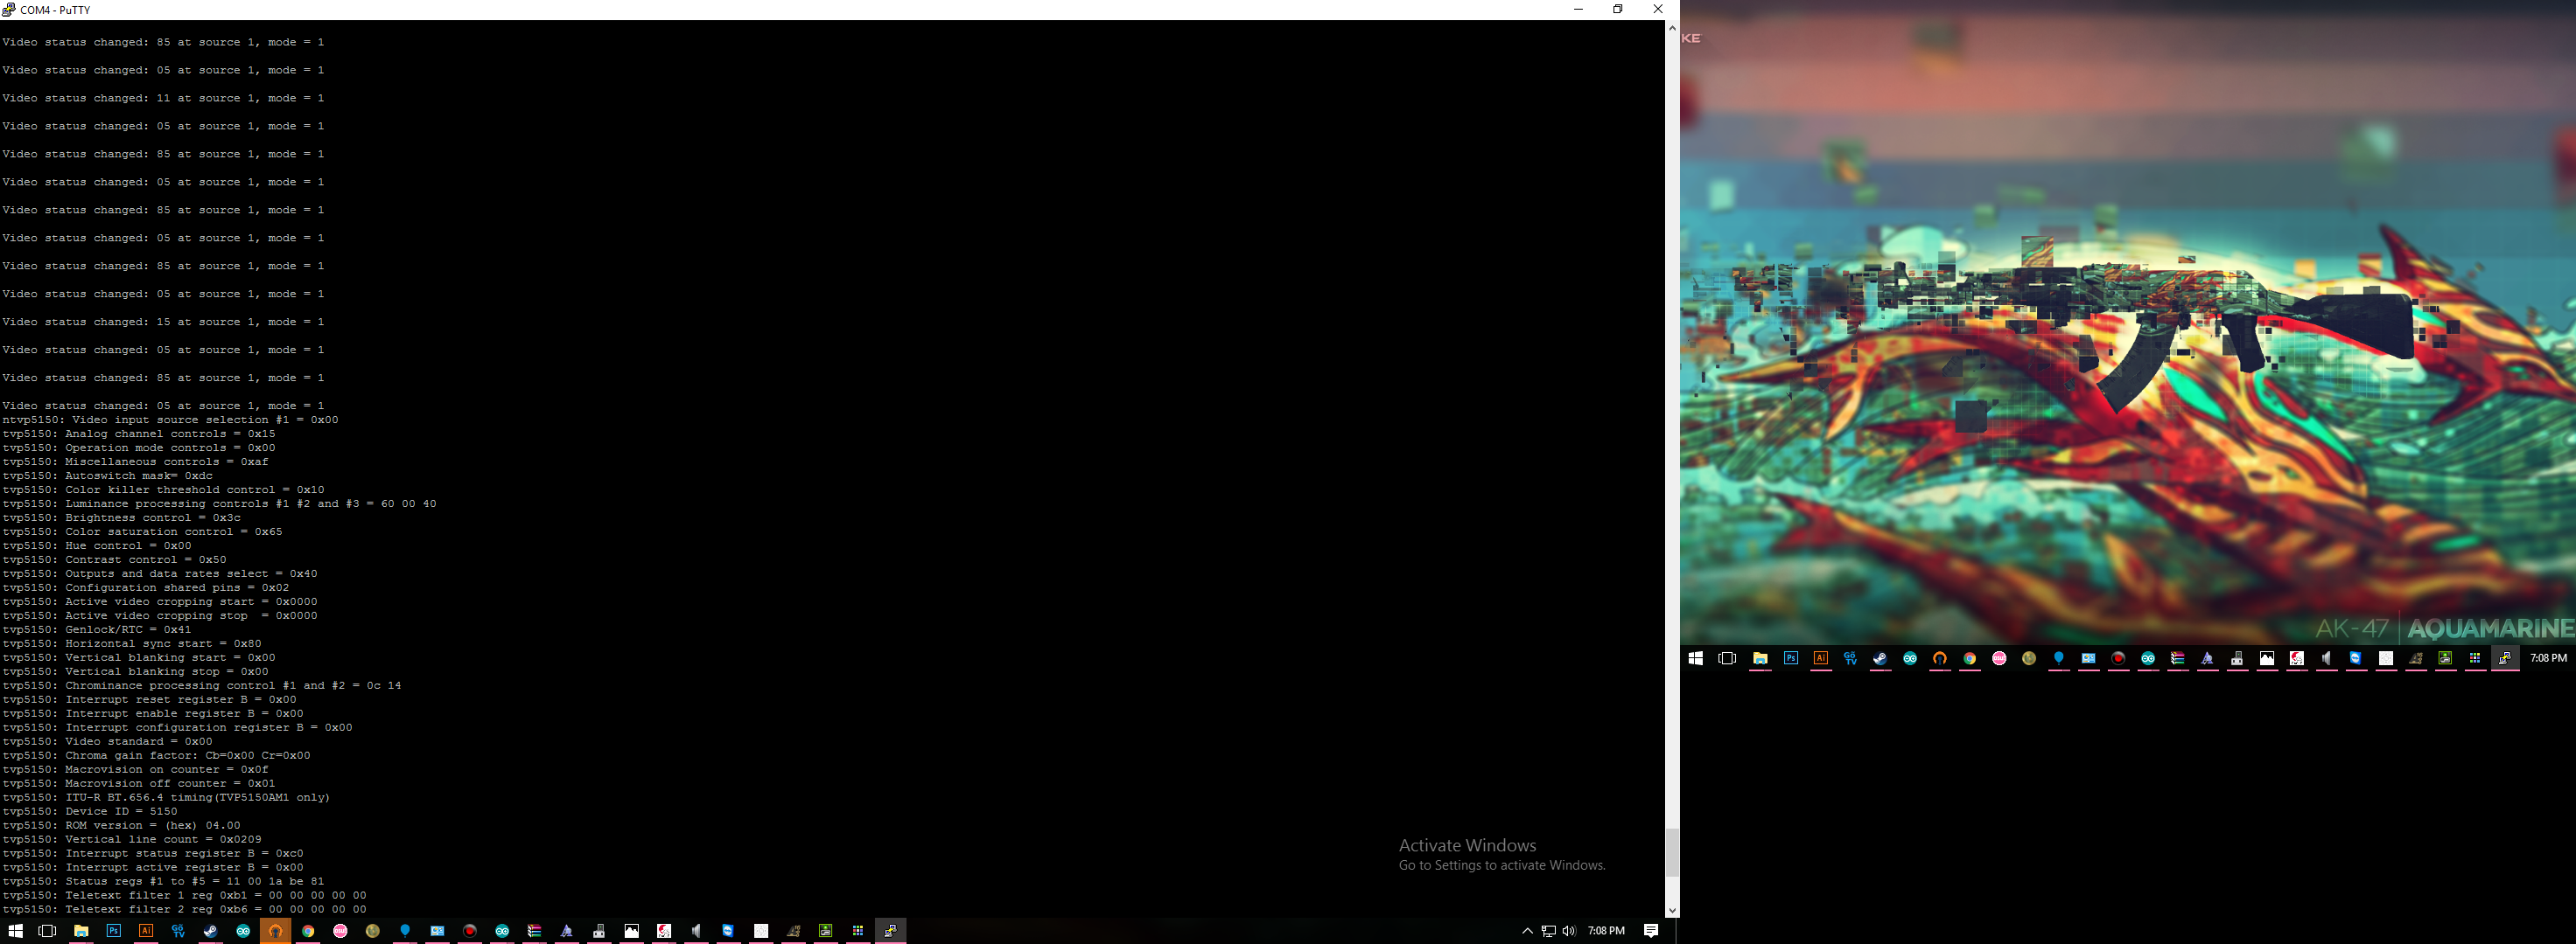2576x944 pixels.
Task: Click "Genlock/RTC = 0x41" line
Action: click(x=96, y=629)
